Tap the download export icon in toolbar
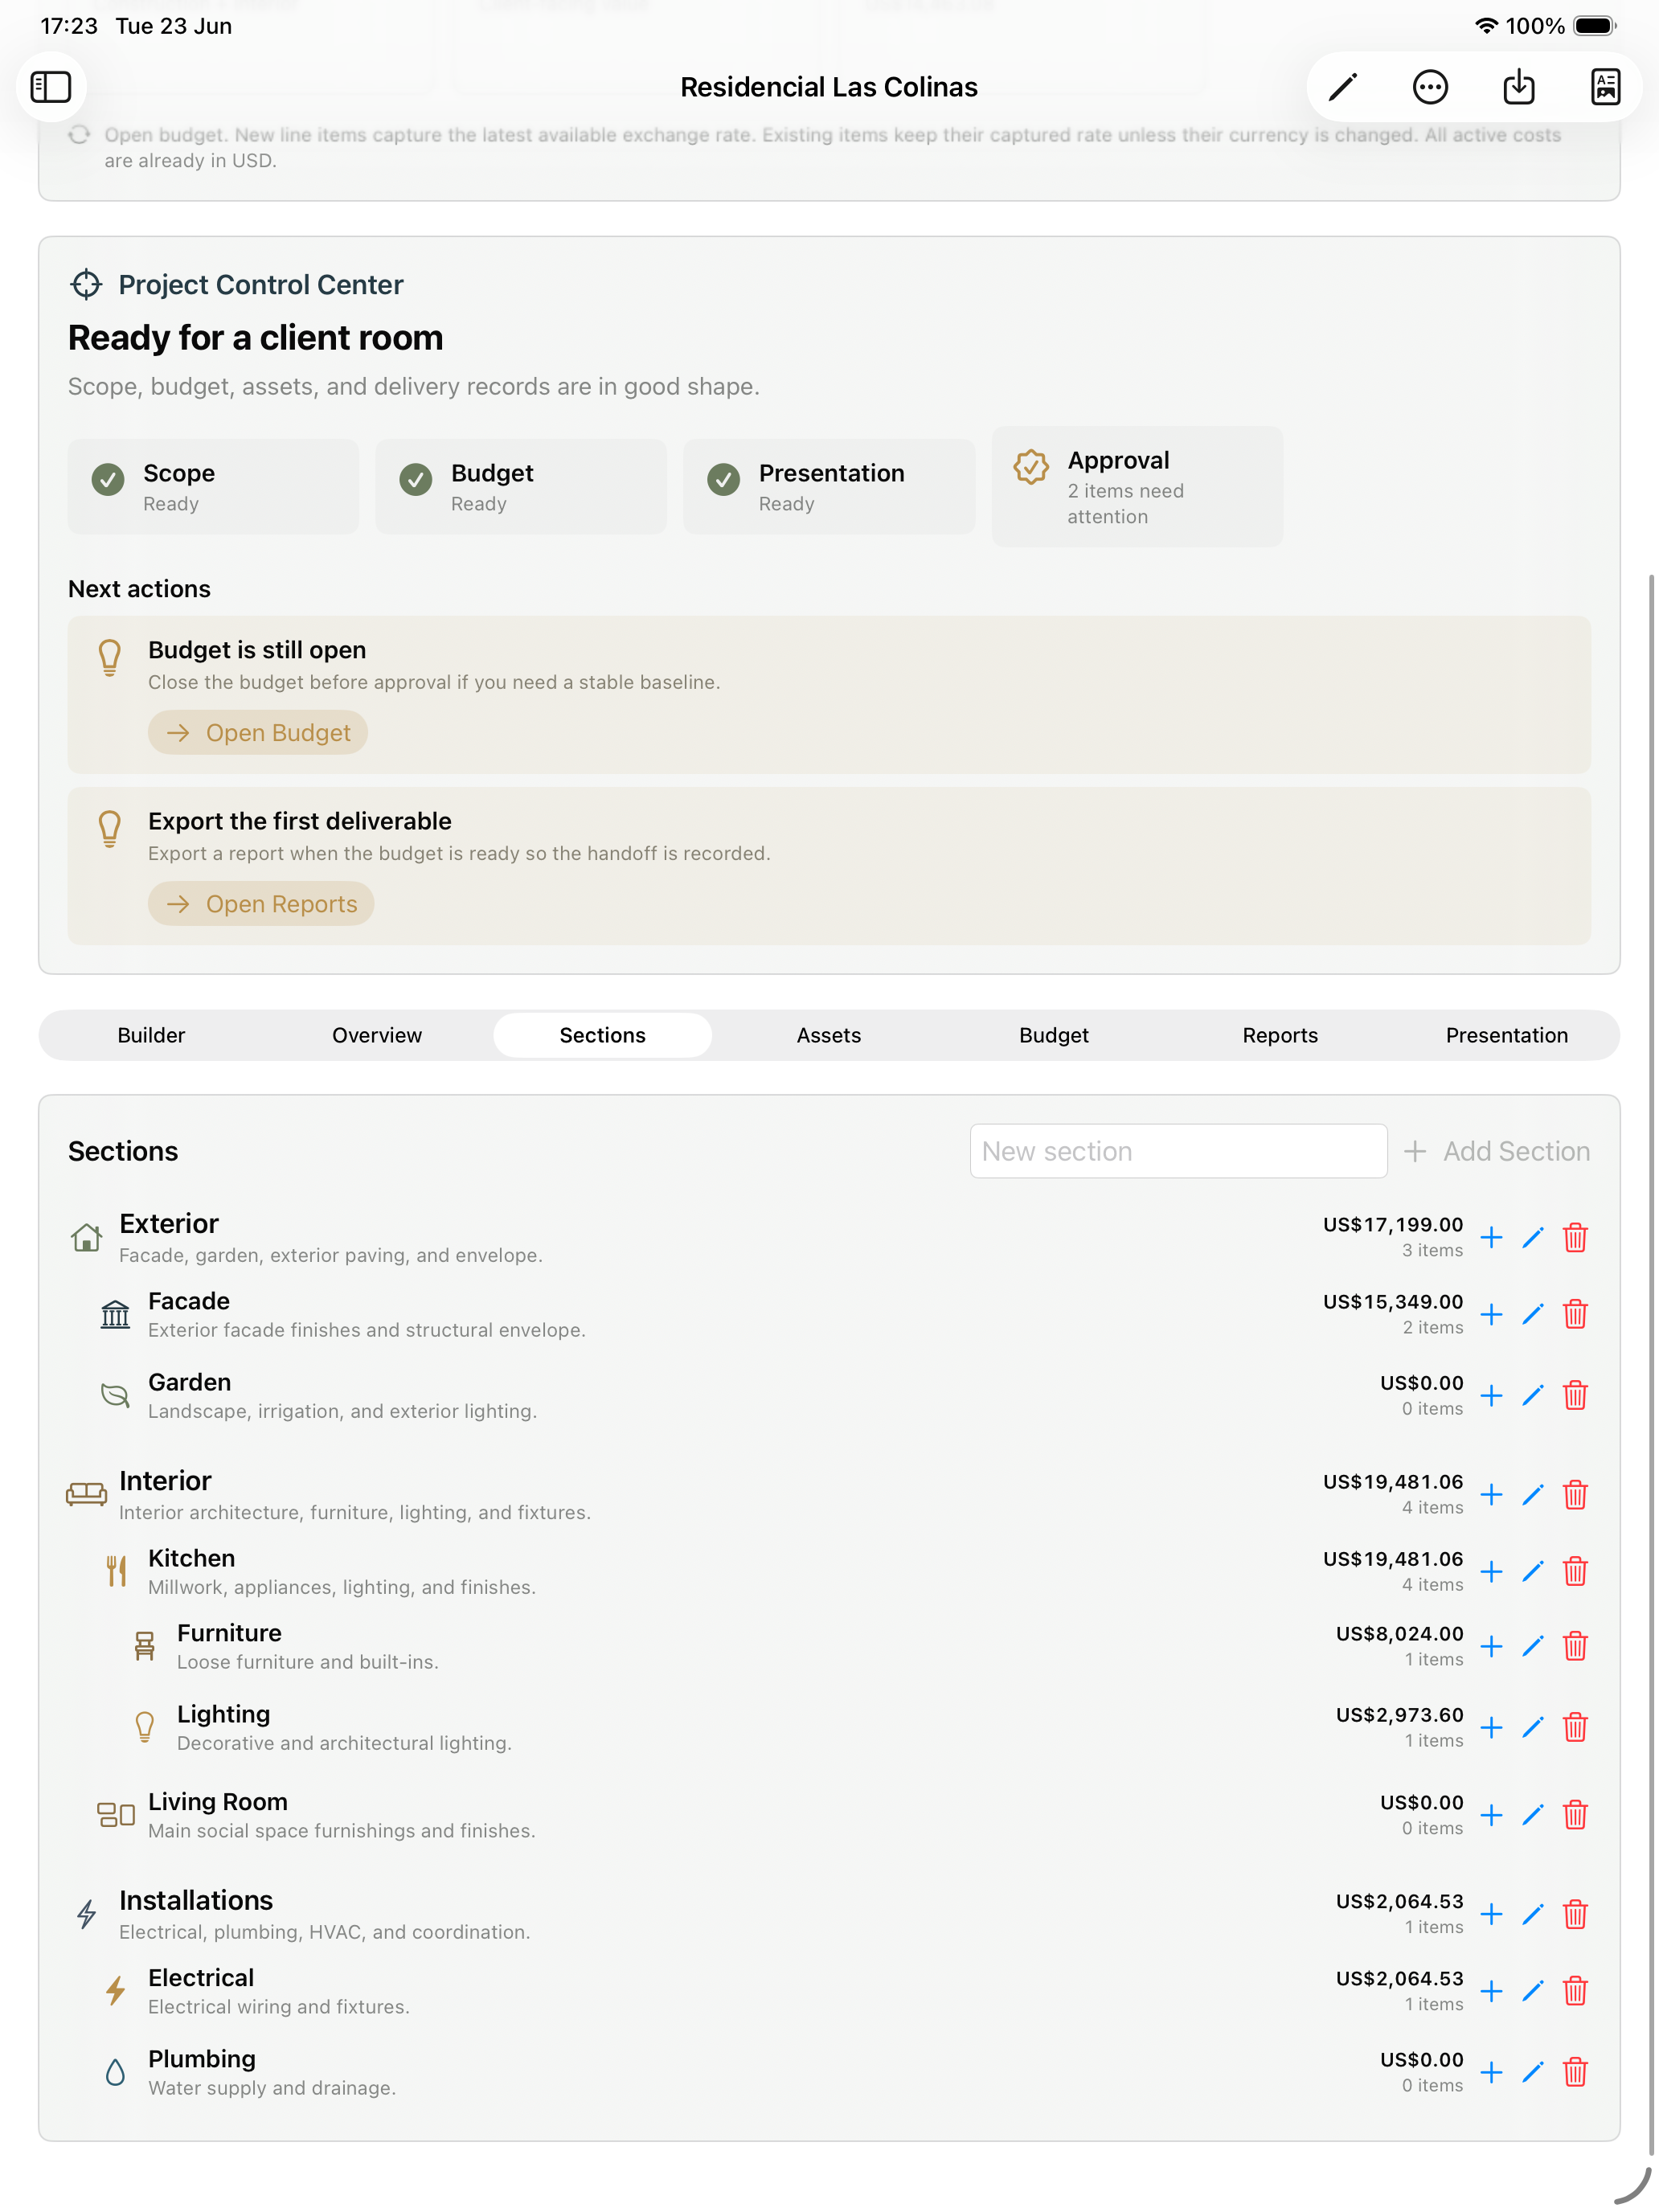This screenshot has height=2212, width=1659. pyautogui.click(x=1518, y=87)
